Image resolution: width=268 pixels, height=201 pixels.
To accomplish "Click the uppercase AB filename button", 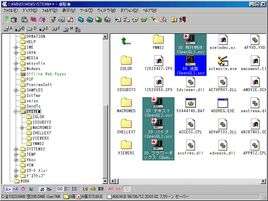I will pos(111,189).
